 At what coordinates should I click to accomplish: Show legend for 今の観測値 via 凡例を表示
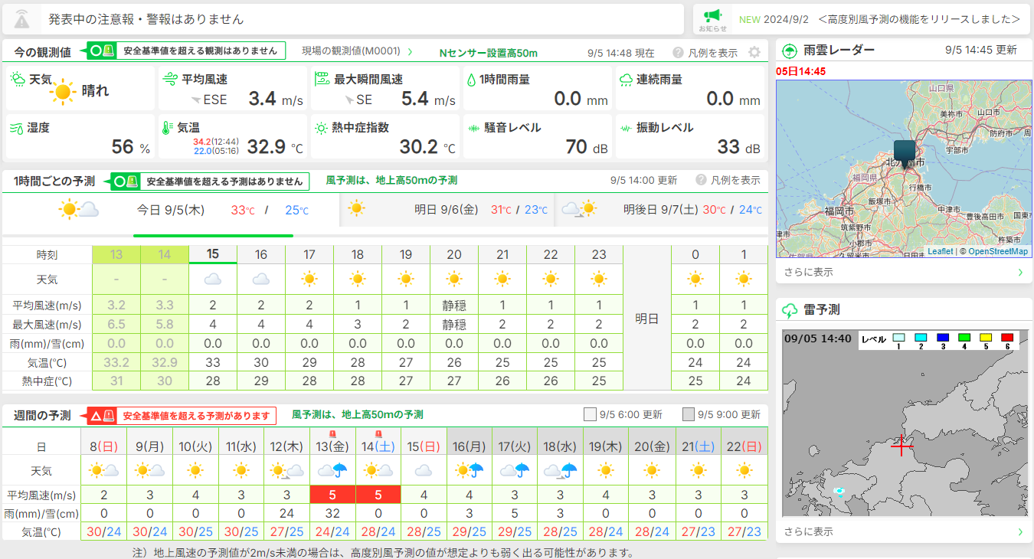coord(705,53)
